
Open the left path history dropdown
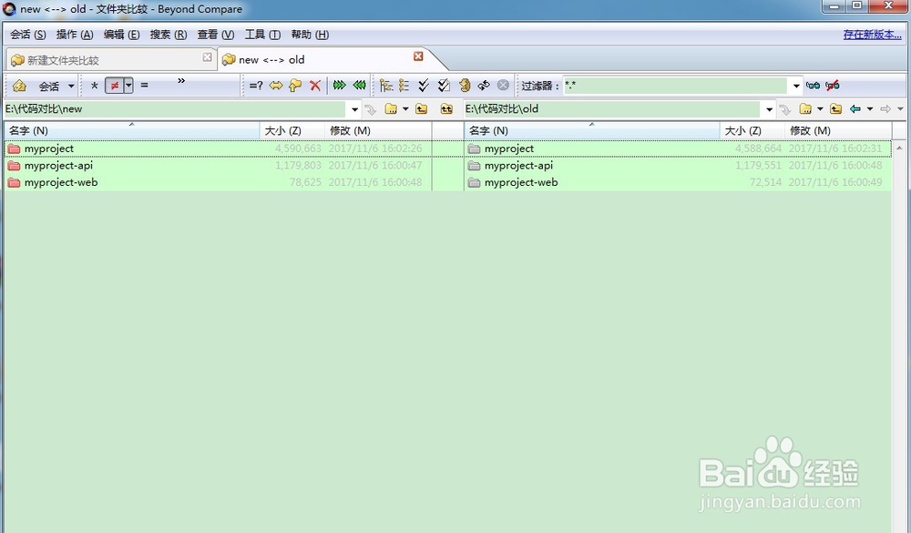(x=355, y=108)
